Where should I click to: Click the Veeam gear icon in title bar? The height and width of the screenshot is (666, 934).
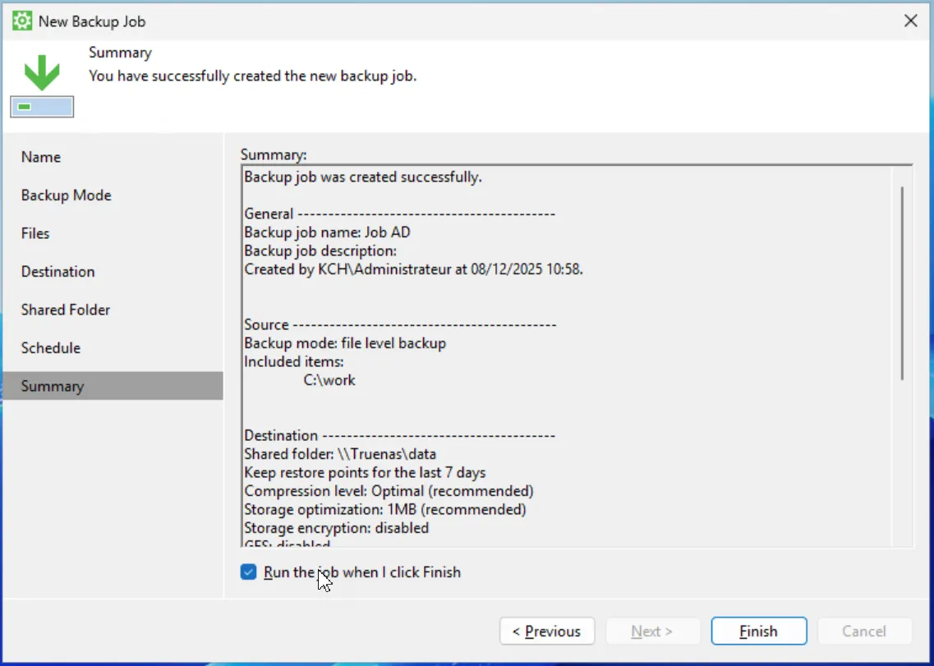22,21
